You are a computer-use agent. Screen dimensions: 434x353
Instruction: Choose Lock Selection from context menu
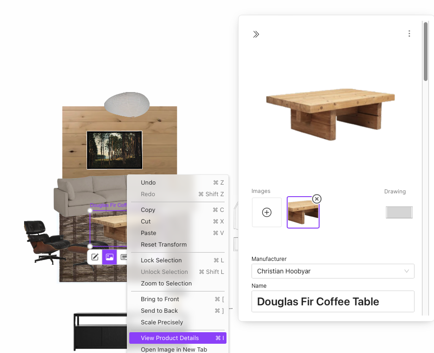point(161,260)
